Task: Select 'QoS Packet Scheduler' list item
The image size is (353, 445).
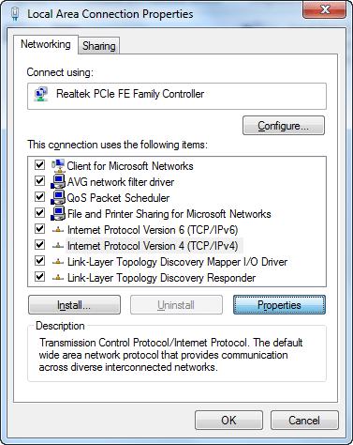Action: coord(118,198)
